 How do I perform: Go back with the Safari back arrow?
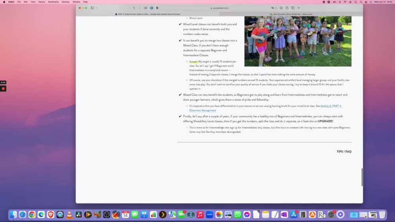click(134, 8)
